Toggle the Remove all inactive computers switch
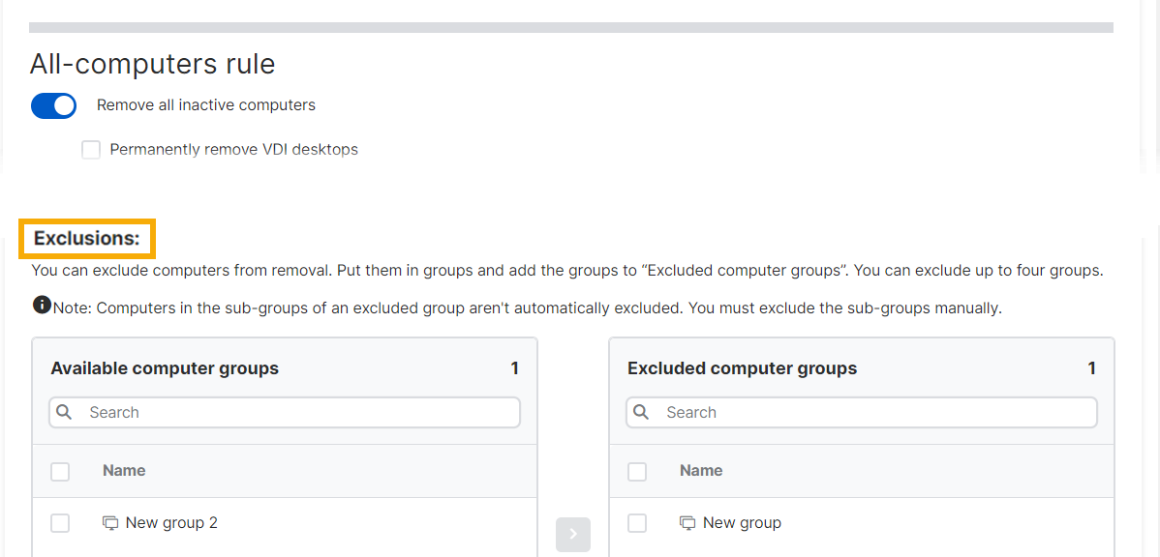Image resolution: width=1160 pixels, height=557 pixels. (x=53, y=105)
